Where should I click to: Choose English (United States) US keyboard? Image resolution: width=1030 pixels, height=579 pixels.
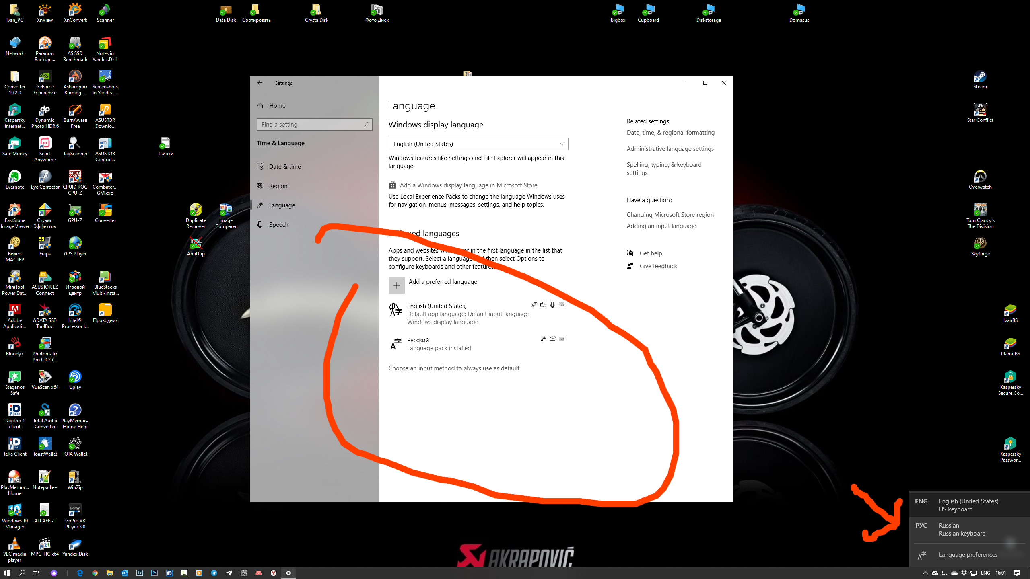pyautogui.click(x=969, y=505)
